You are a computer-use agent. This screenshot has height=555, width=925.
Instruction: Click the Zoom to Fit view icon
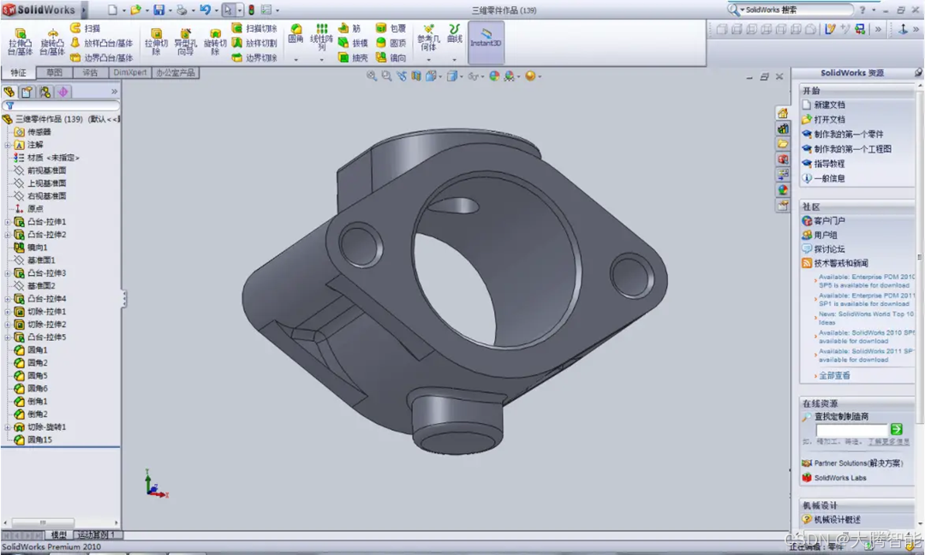371,76
